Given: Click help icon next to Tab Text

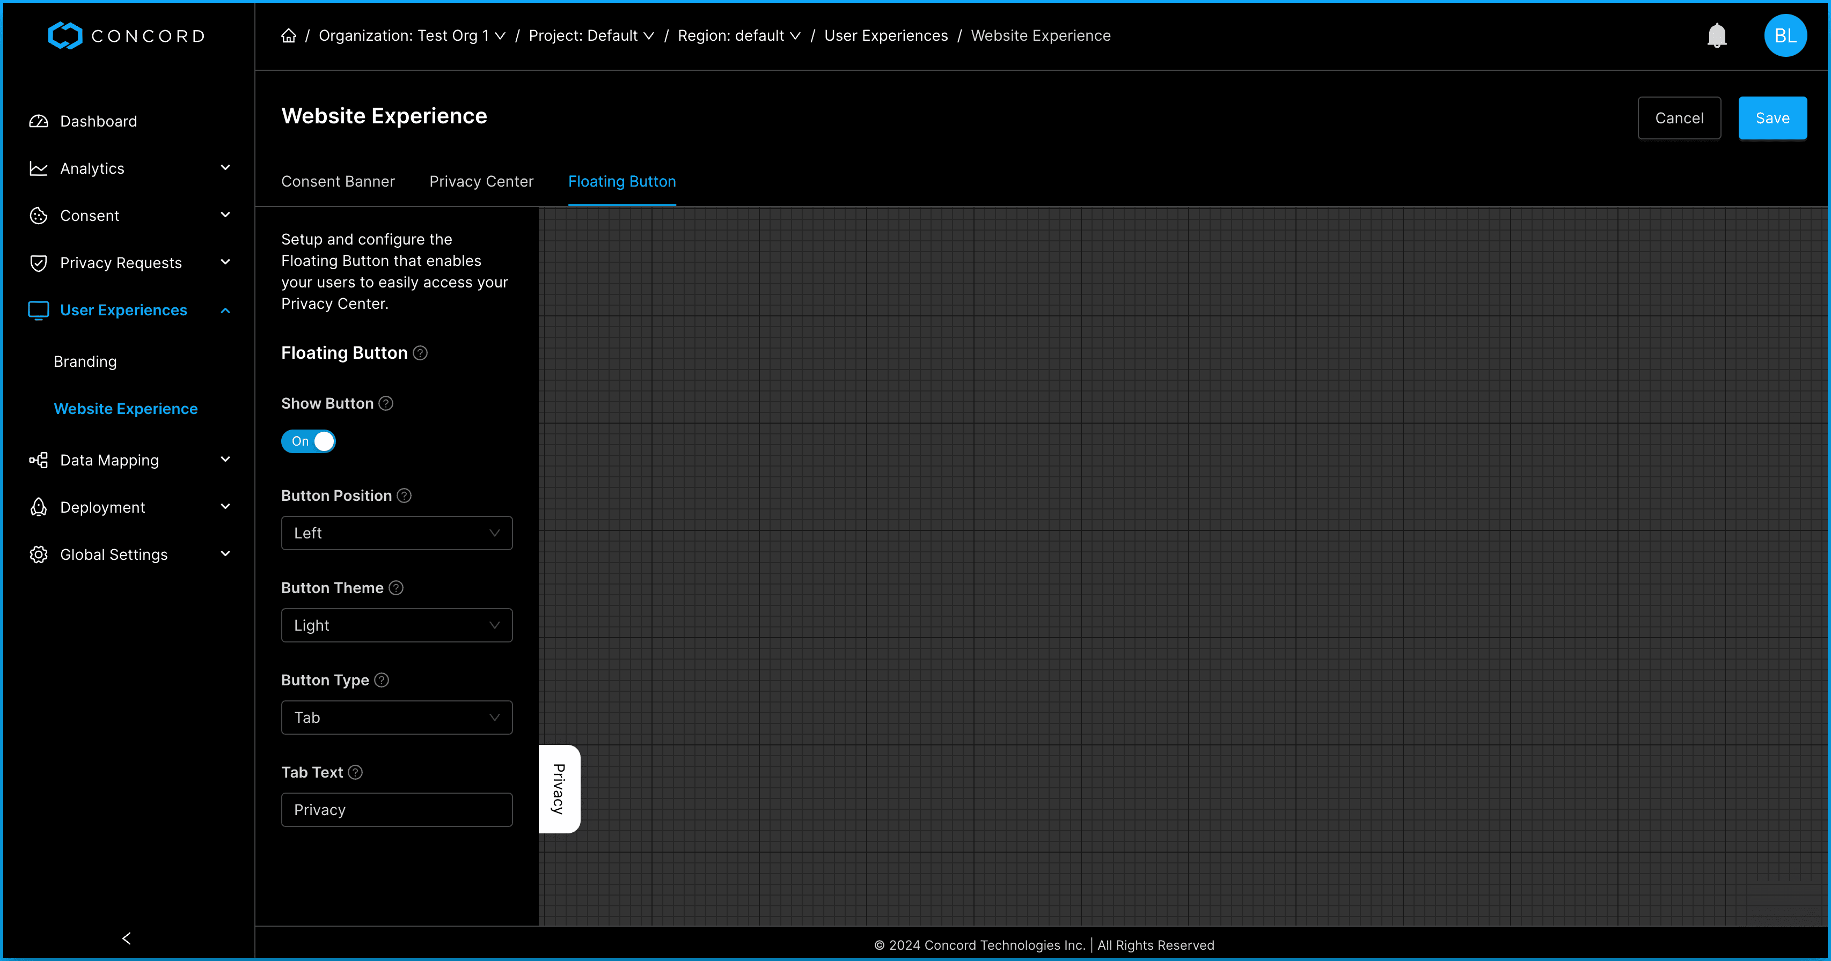Looking at the screenshot, I should [x=355, y=772].
